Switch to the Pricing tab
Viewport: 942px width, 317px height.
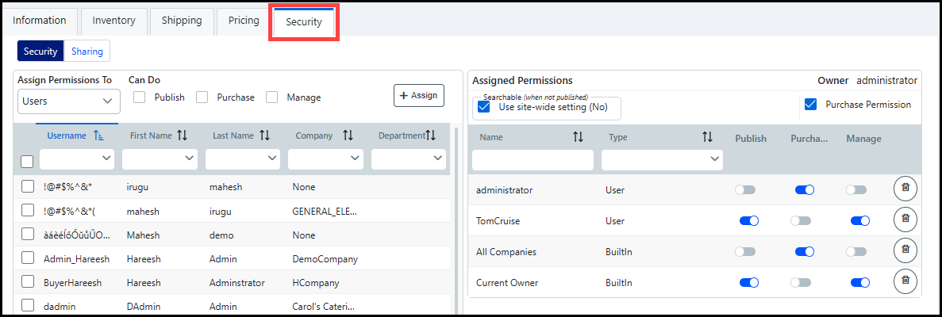coord(244,21)
